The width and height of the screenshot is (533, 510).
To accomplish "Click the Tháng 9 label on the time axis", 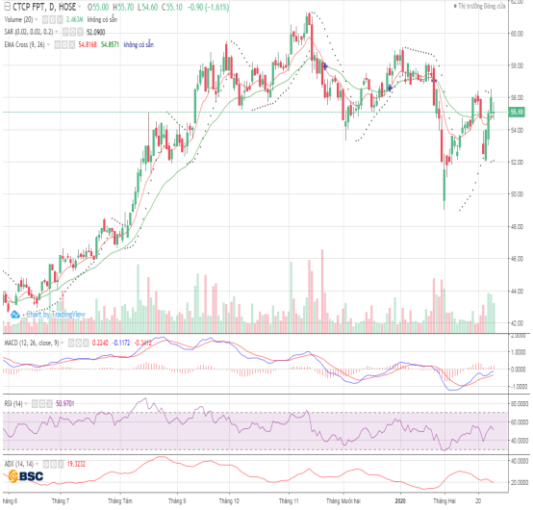I will (177, 500).
